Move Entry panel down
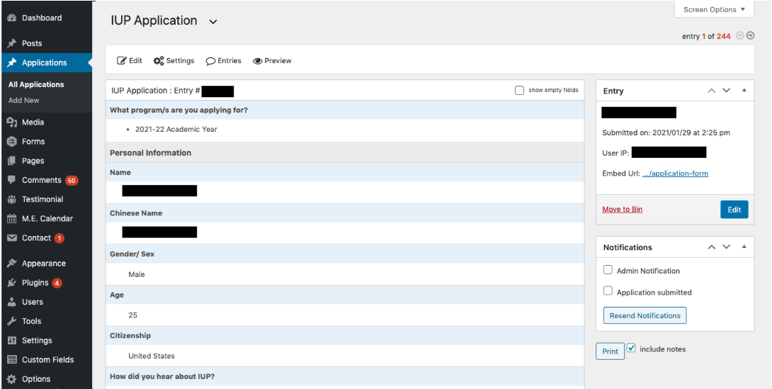 tap(726, 91)
